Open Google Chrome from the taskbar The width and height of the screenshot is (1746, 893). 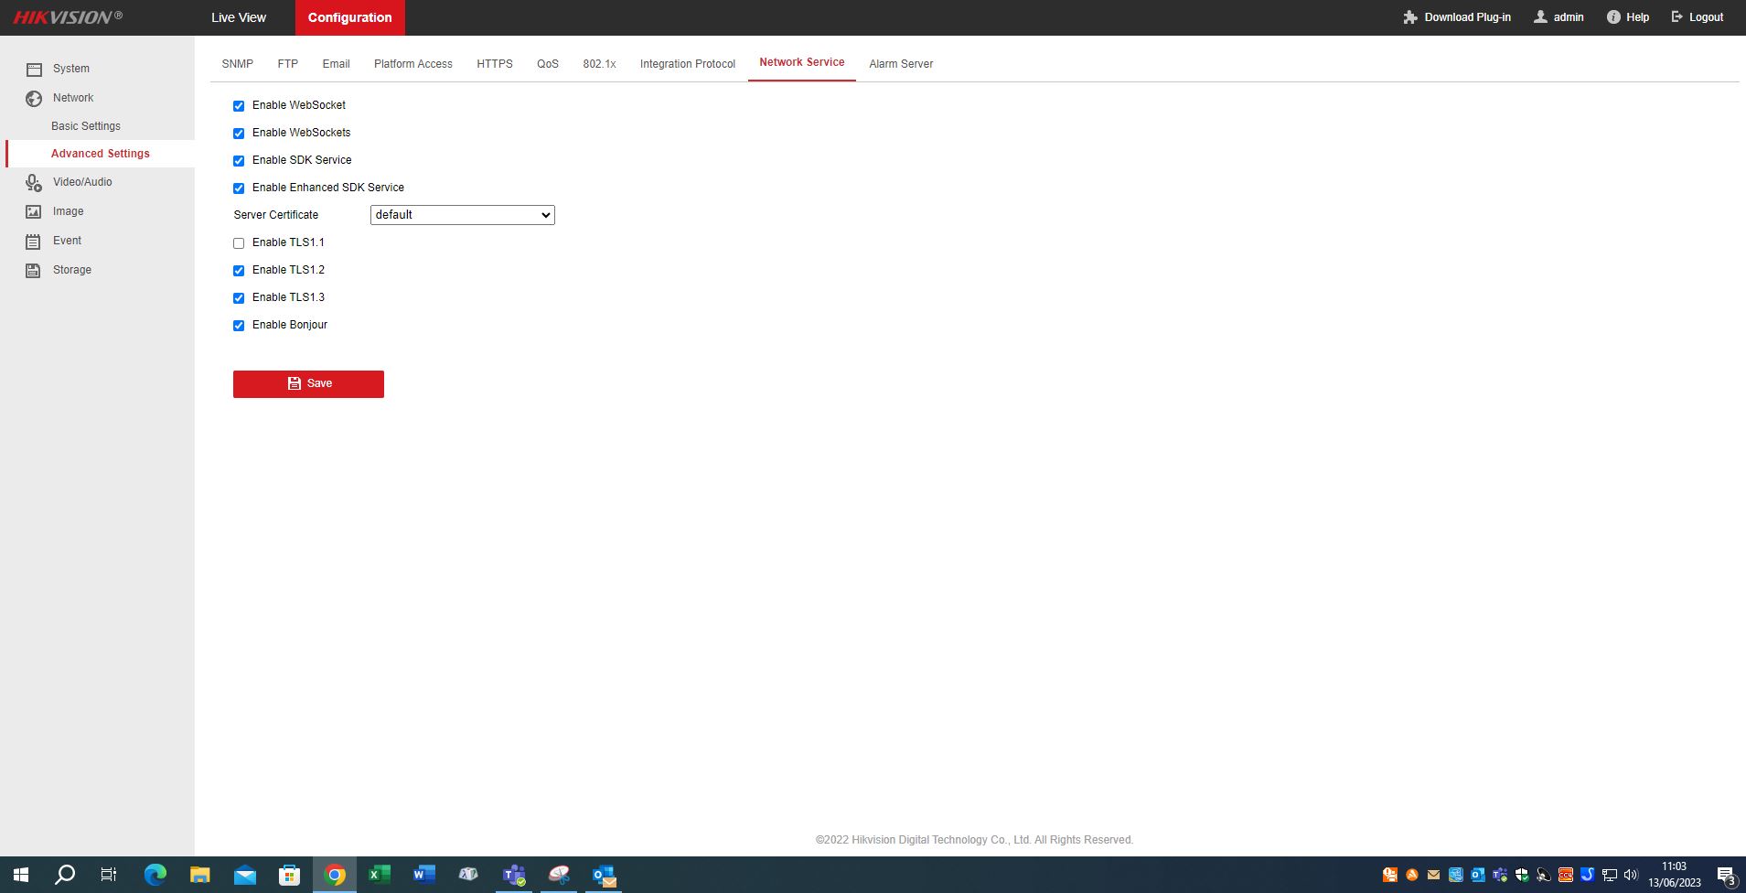click(x=336, y=876)
